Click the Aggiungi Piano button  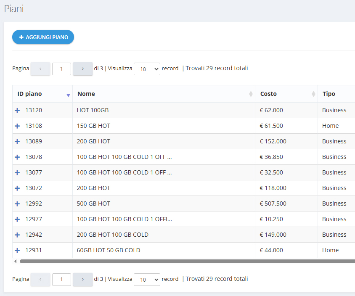click(x=43, y=37)
